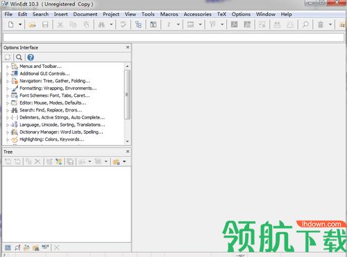Click the Paste clipboard icon
347x257 pixels.
(86, 24)
